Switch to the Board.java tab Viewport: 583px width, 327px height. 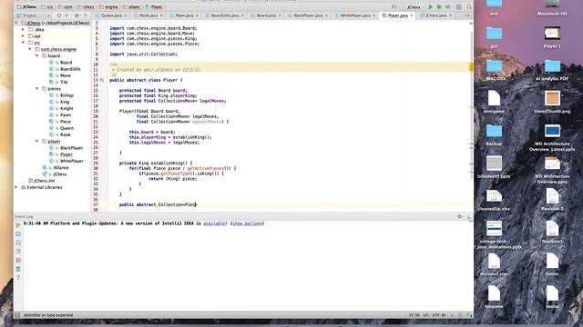[266, 15]
